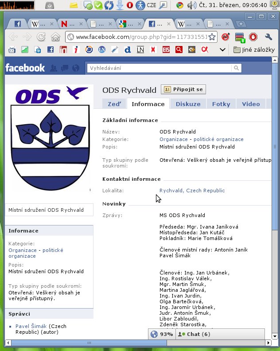This screenshot has width=280, height=351.
Task: Click the vertical scrollbar thumb
Action: tap(275, 147)
